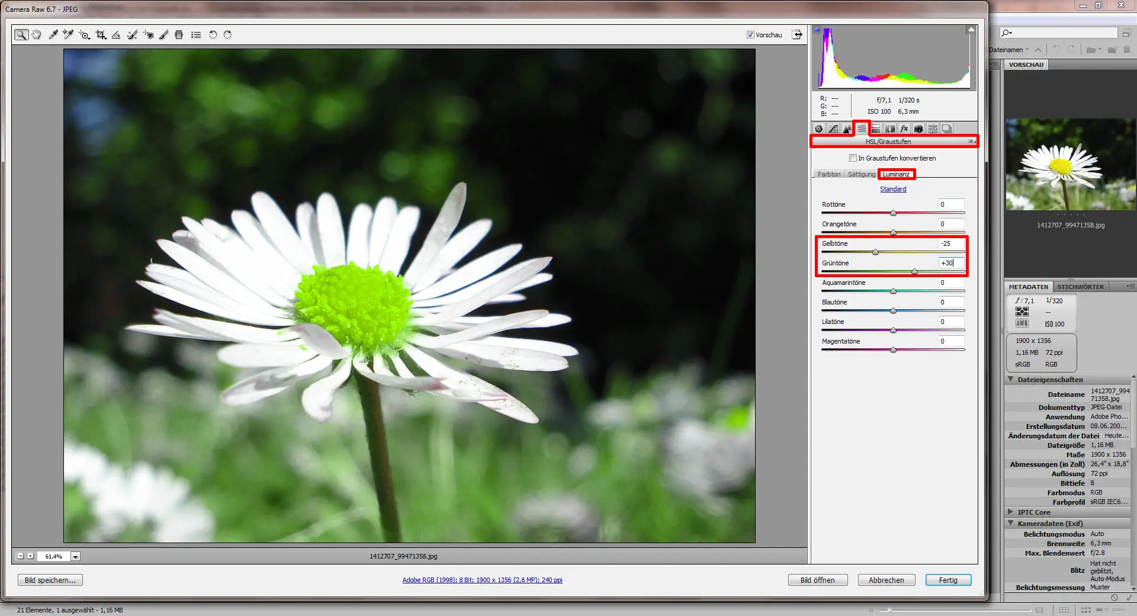
Task: Enable In Graustufen konvertieren
Action: pyautogui.click(x=853, y=158)
